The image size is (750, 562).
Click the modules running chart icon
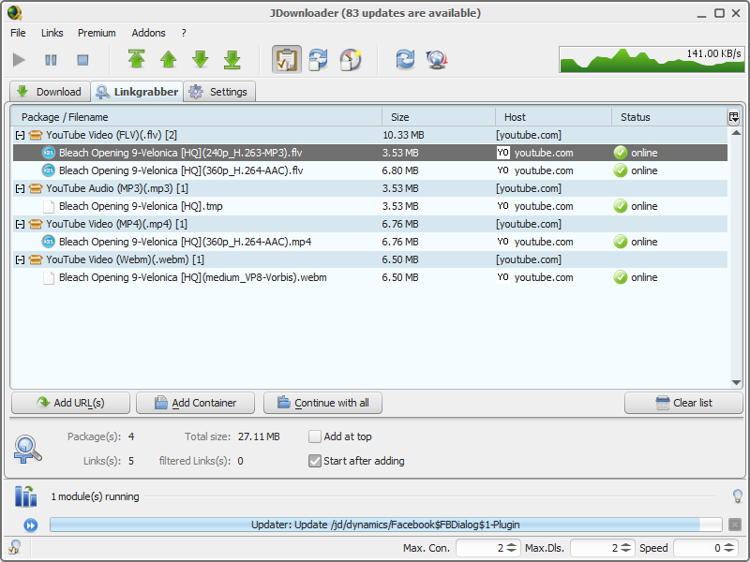click(x=26, y=496)
